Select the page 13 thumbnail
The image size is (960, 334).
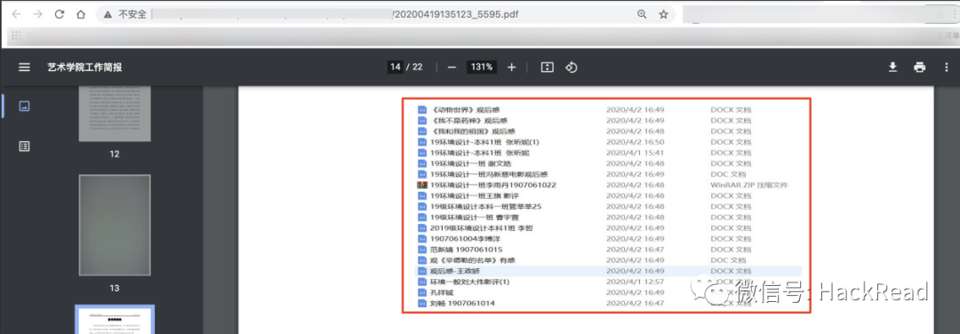tap(115, 225)
